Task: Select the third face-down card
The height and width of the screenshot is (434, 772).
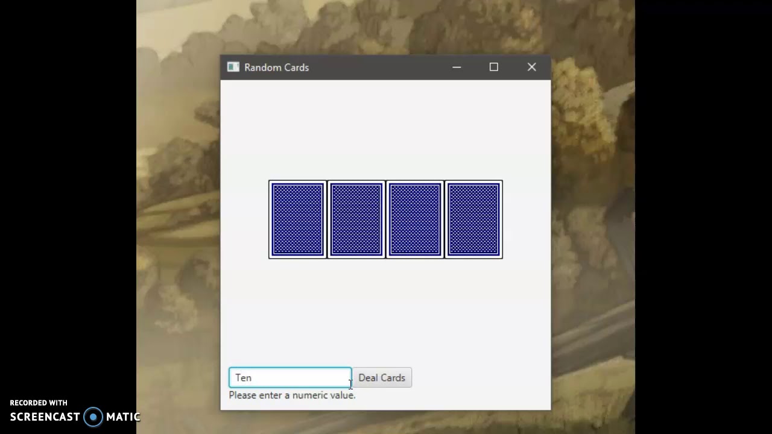Action: pos(415,219)
